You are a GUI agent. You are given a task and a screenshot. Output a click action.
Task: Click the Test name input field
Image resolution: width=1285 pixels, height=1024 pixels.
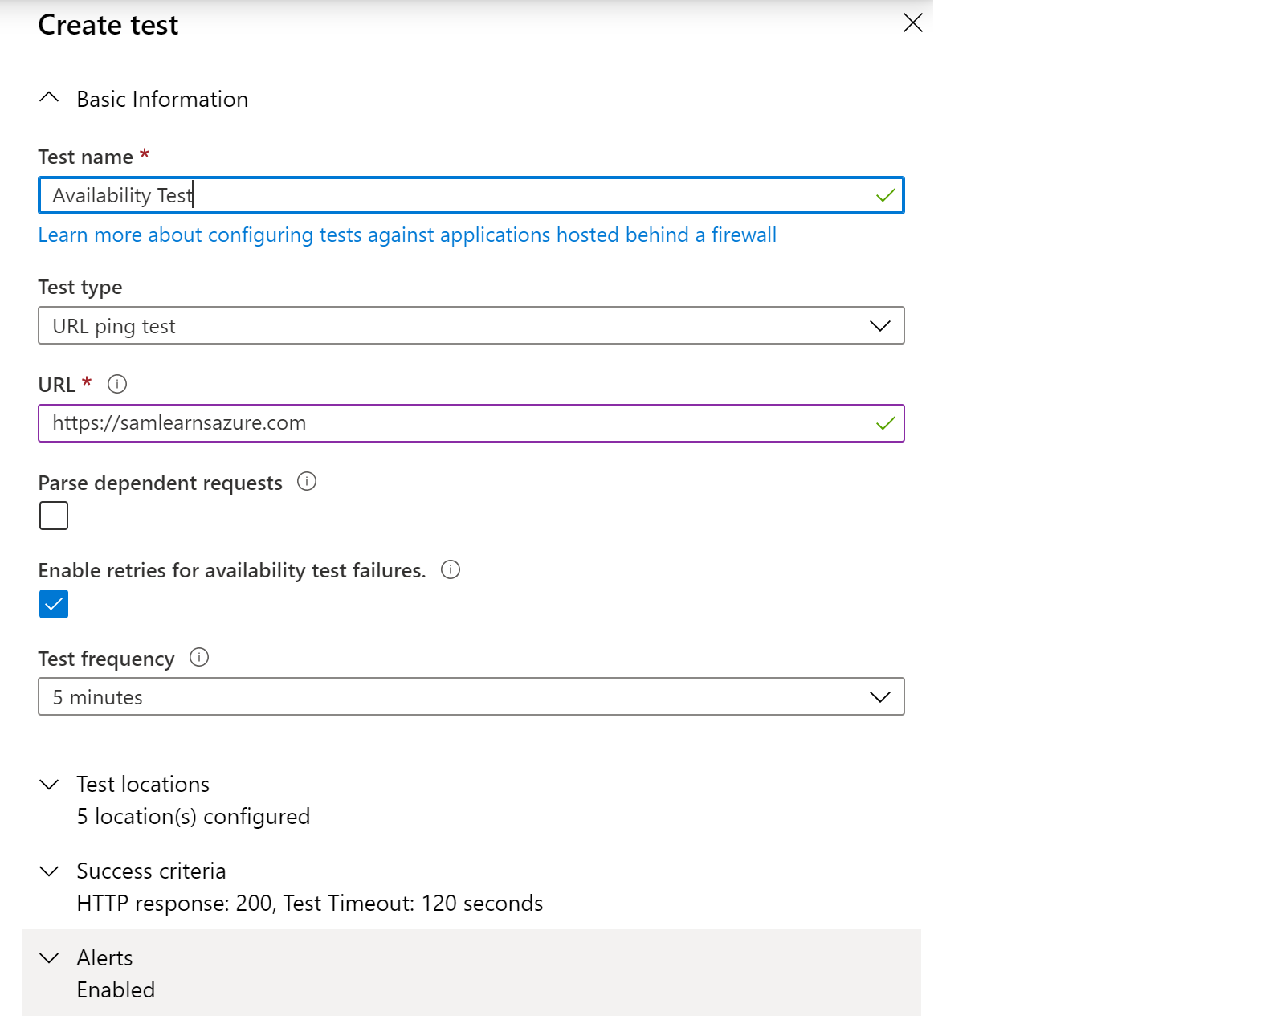471,195
